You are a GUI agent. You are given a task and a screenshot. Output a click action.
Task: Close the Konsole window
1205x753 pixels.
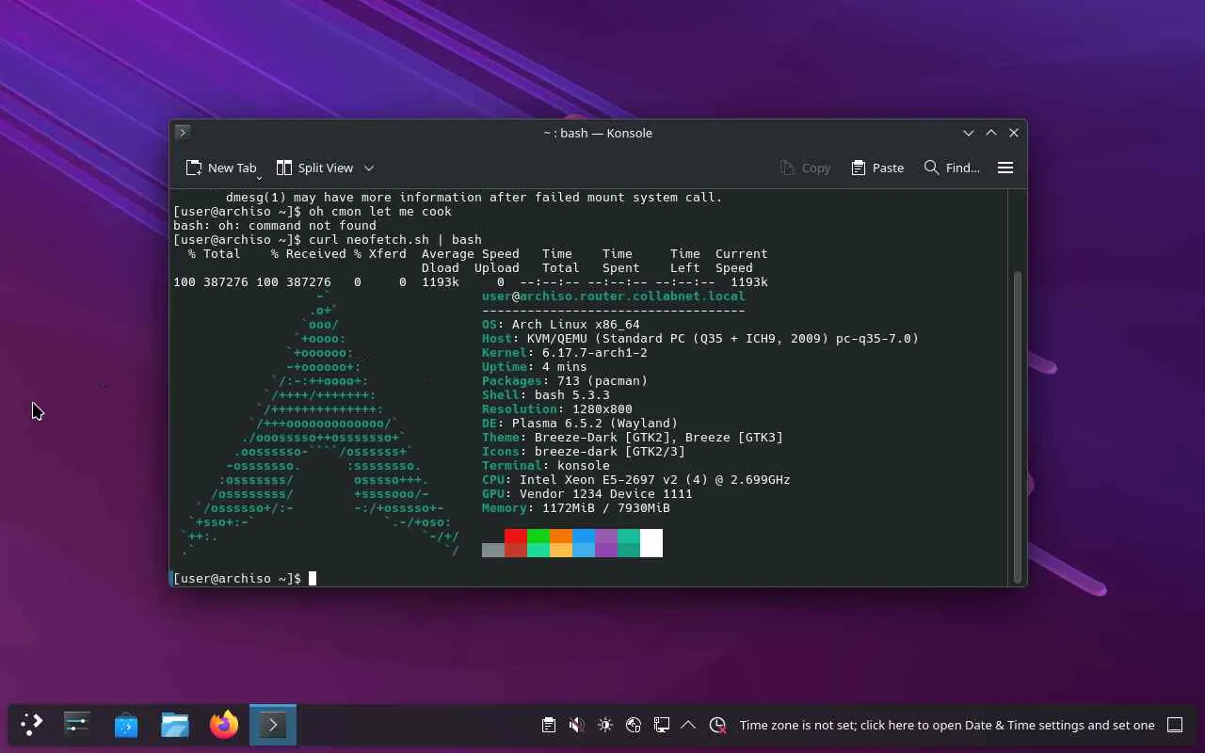[1014, 133]
